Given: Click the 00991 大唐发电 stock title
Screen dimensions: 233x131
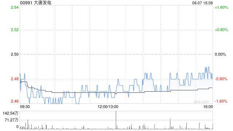Looking at the screenshot, I should click(x=36, y=3).
